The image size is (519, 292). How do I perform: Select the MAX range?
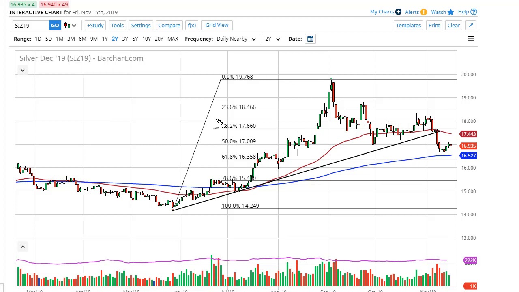coord(173,39)
